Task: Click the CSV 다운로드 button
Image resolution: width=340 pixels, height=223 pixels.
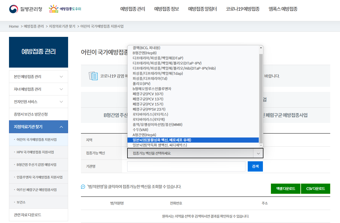Action: (x=315, y=189)
